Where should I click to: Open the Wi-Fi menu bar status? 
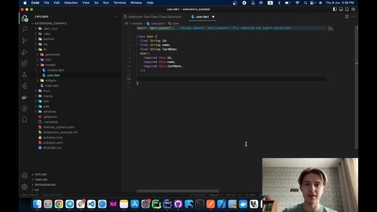297,3
